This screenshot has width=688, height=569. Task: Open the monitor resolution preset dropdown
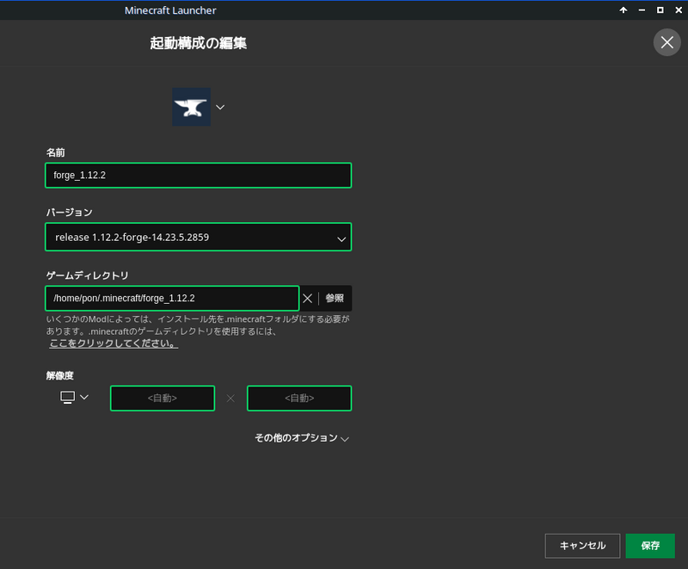click(x=74, y=398)
